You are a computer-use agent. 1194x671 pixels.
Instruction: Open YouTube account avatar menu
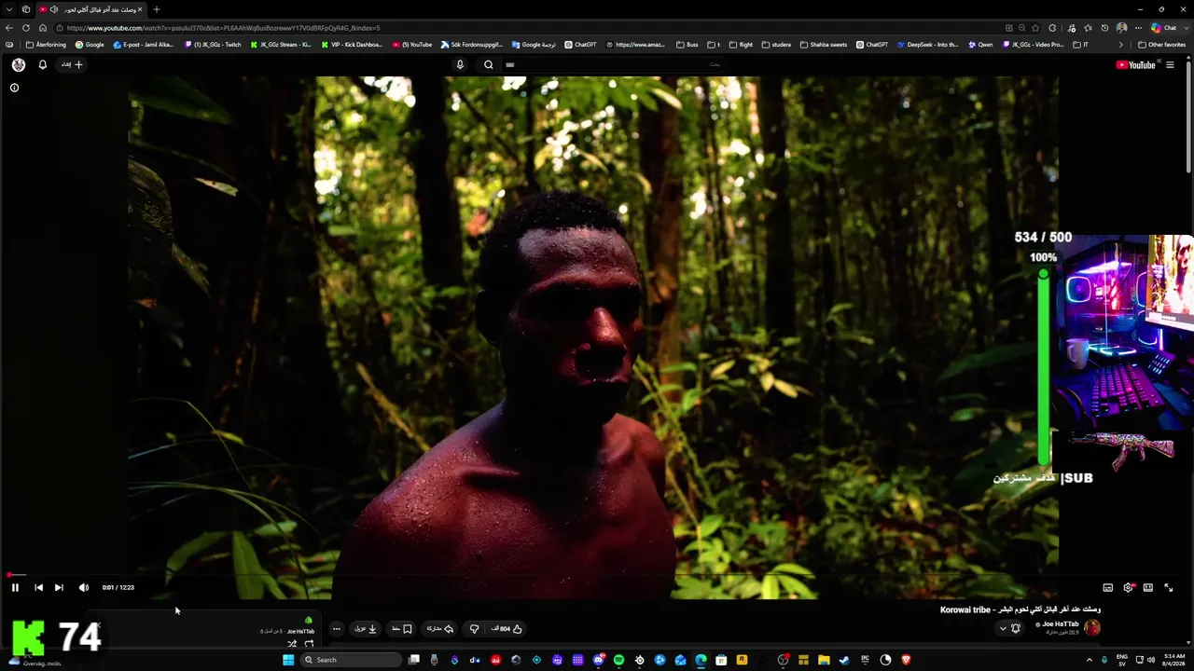[19, 65]
